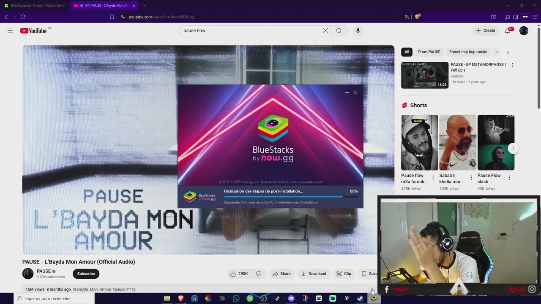Open the #L_Bayda_Mon_Amour hashtag link

click(x=92, y=289)
